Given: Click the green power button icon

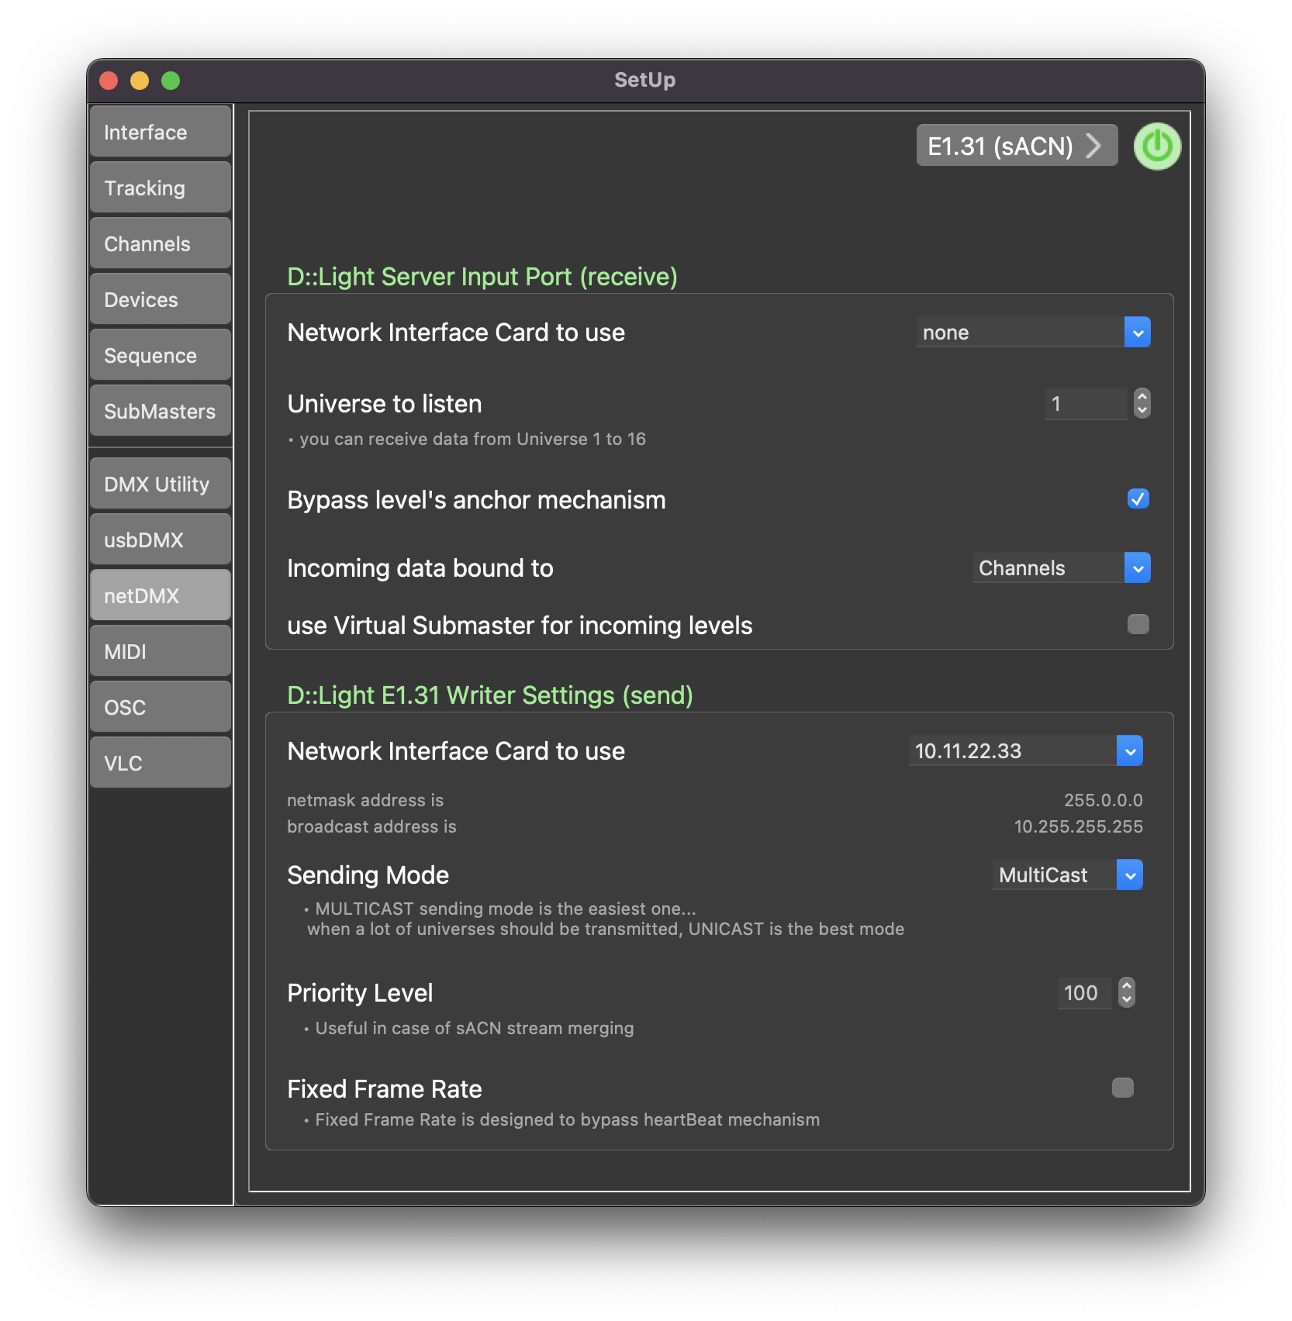Looking at the screenshot, I should (1156, 147).
